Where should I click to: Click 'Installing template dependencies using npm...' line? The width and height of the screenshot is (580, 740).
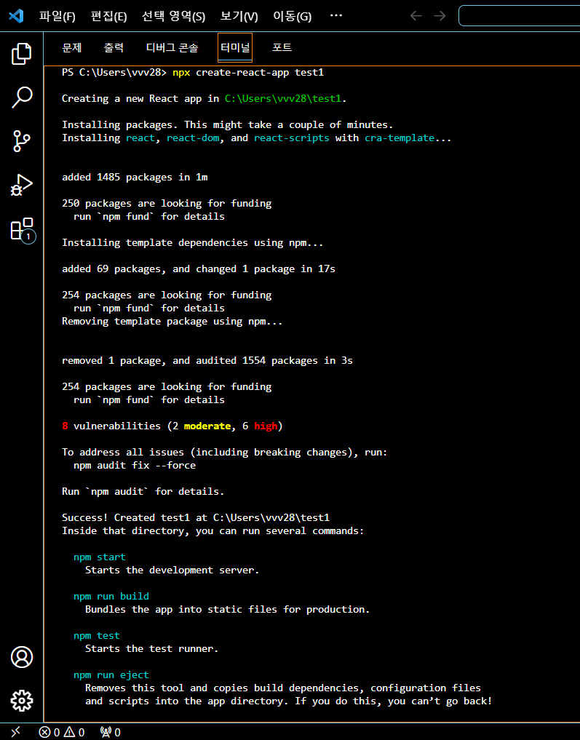click(193, 242)
